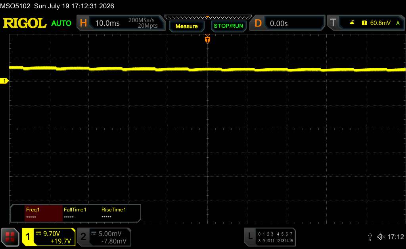The width and height of the screenshot is (406, 249).
Task: Click the 200MSa/s sample rate readout
Action: click(142, 20)
